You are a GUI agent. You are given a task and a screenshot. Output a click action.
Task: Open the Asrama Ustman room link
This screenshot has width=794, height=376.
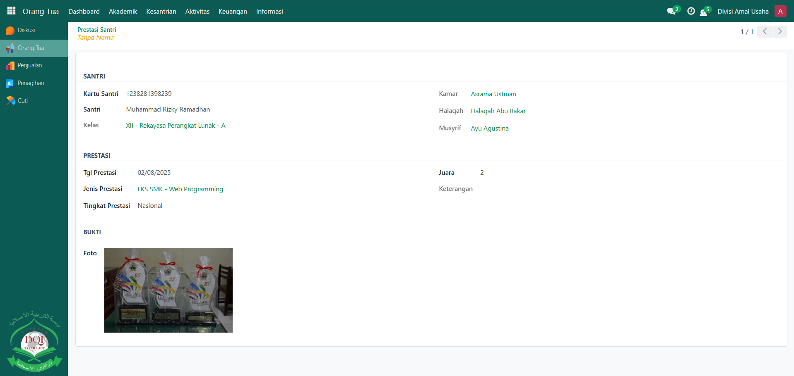click(493, 94)
